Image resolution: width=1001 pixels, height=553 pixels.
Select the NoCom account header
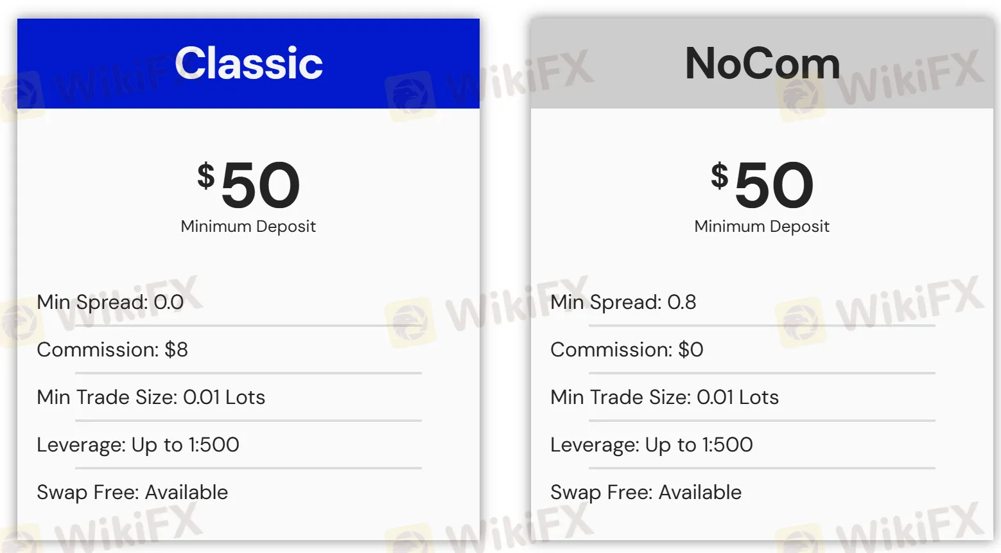(762, 64)
